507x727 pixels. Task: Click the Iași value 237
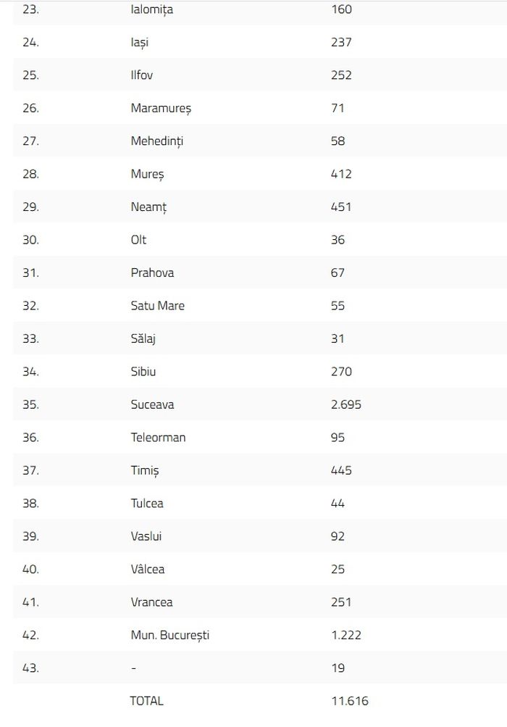pyautogui.click(x=342, y=42)
